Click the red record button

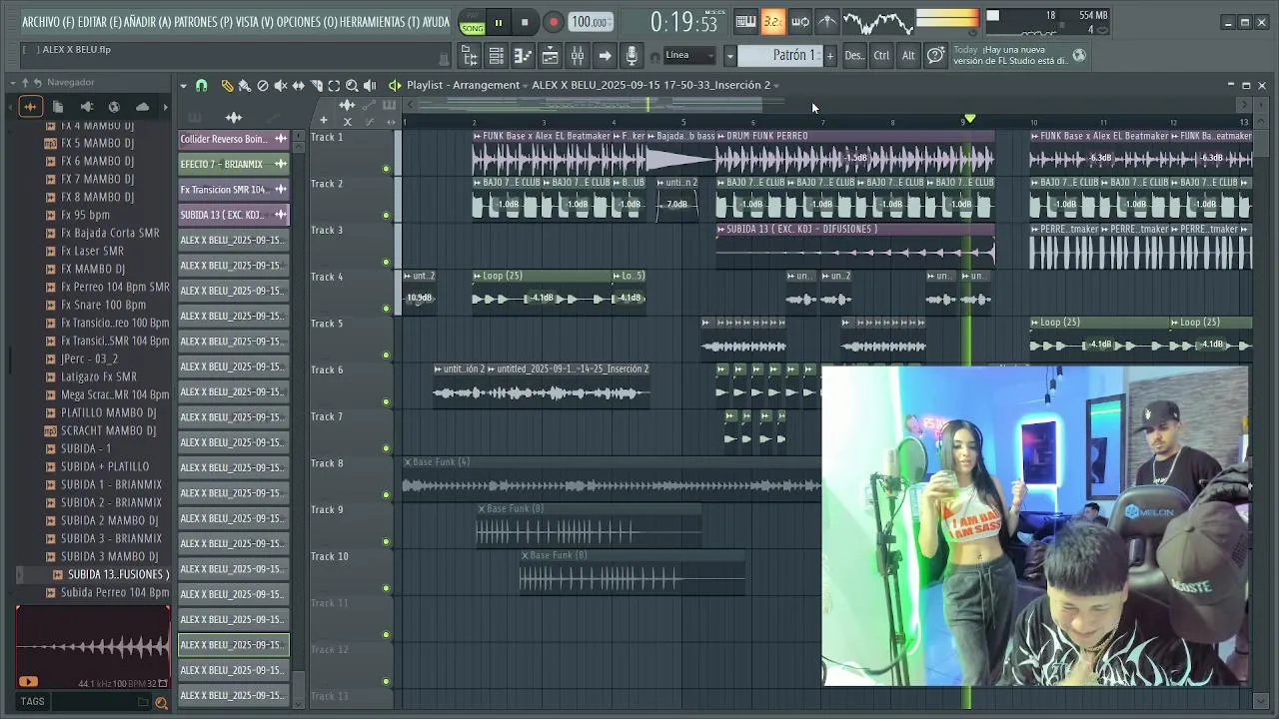pos(553,22)
